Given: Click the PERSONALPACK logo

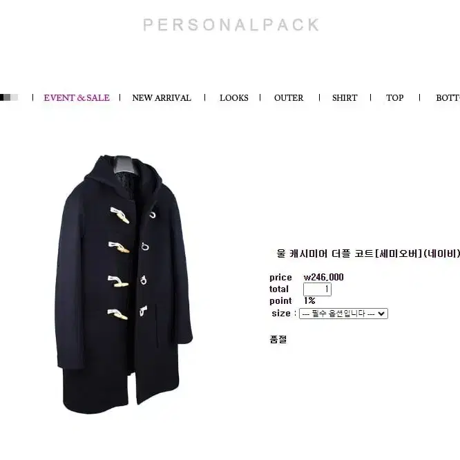Looking at the screenshot, I should [x=231, y=25].
